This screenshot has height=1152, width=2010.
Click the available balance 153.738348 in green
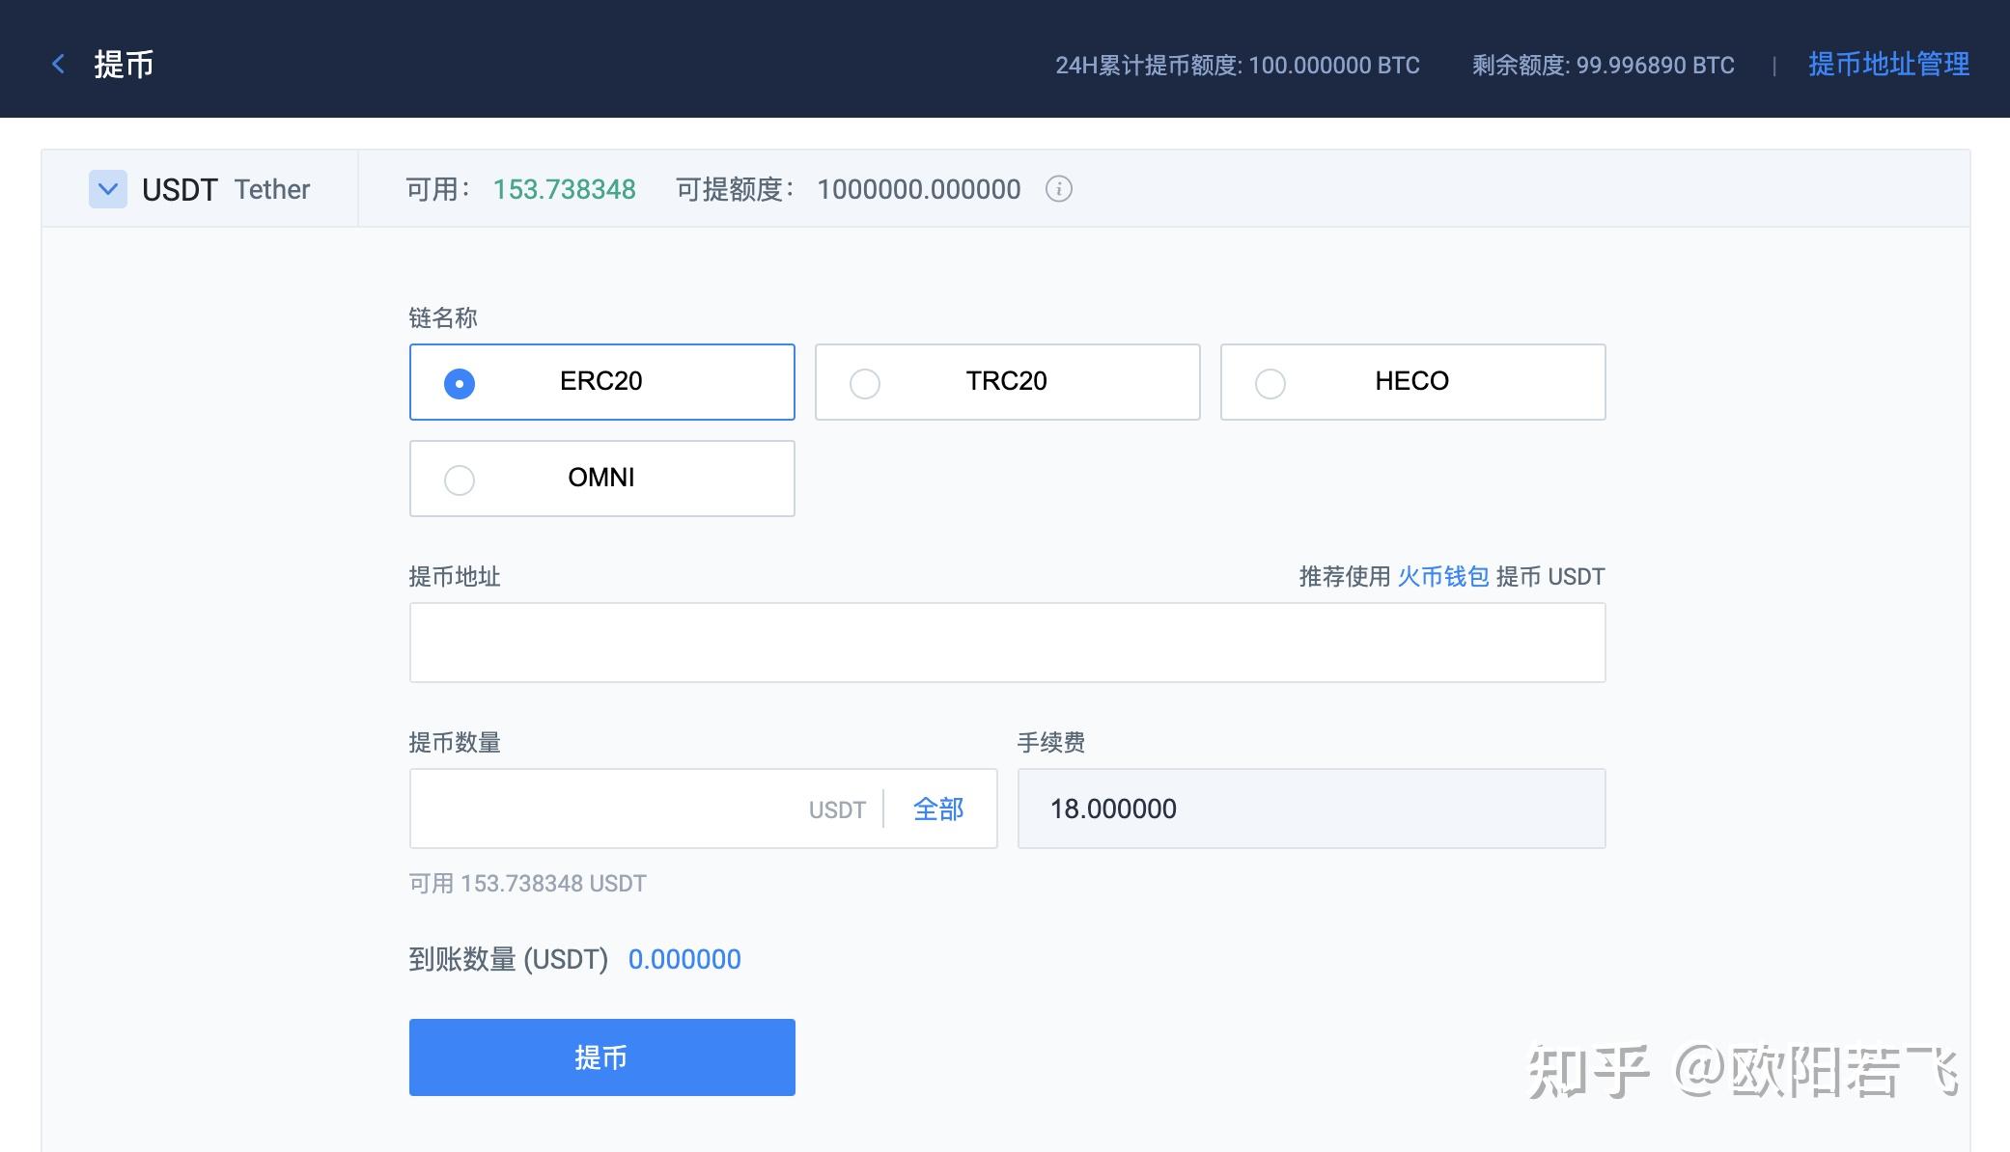click(565, 189)
